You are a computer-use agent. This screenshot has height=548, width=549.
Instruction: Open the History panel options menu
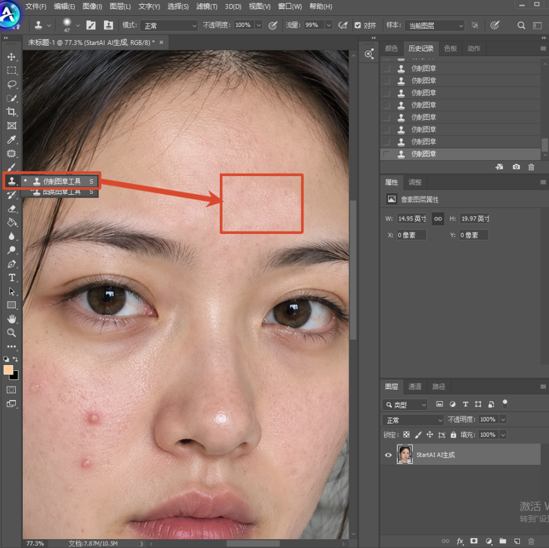pos(543,49)
